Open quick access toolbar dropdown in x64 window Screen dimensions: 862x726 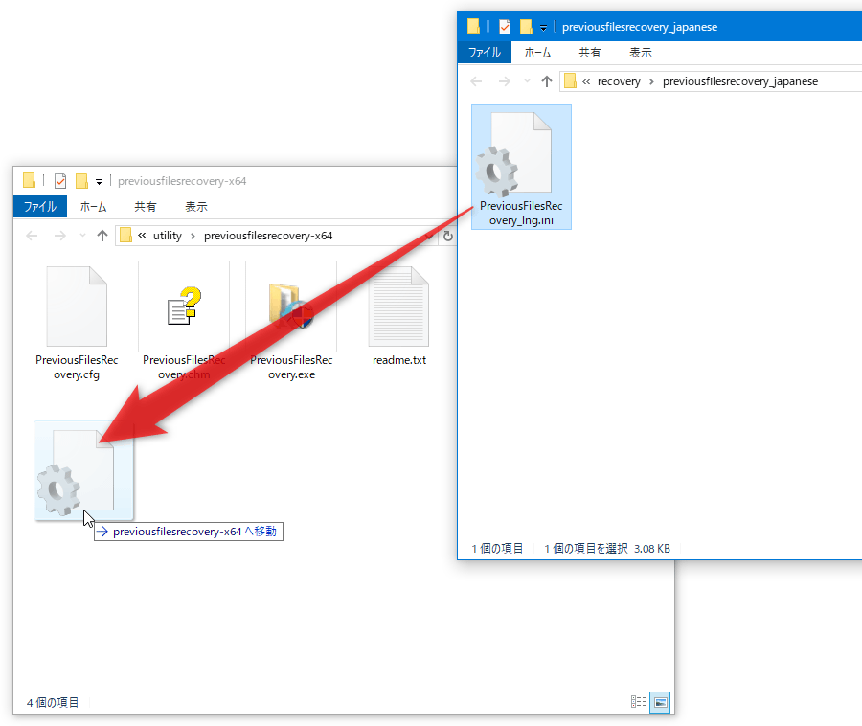(99, 181)
